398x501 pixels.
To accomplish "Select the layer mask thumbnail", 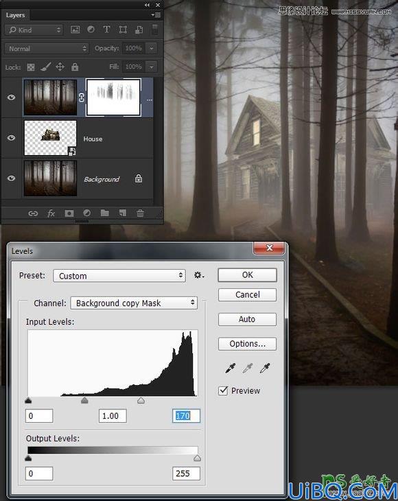I will (x=113, y=97).
